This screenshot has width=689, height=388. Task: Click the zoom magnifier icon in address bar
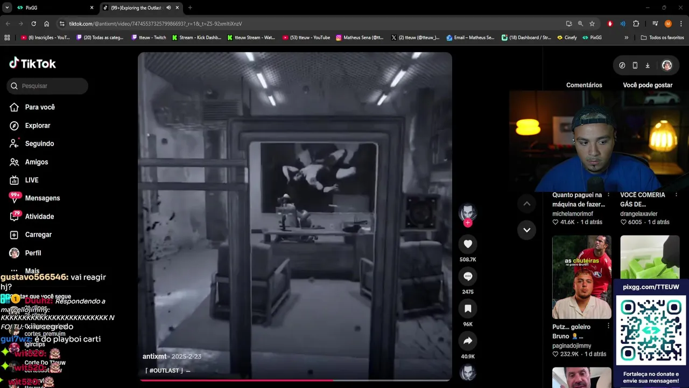click(x=580, y=24)
